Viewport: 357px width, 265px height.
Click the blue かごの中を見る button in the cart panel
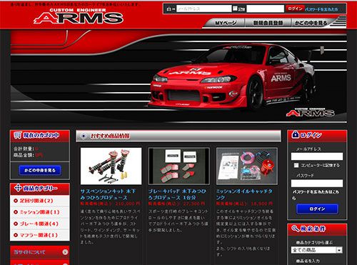(x=40, y=170)
